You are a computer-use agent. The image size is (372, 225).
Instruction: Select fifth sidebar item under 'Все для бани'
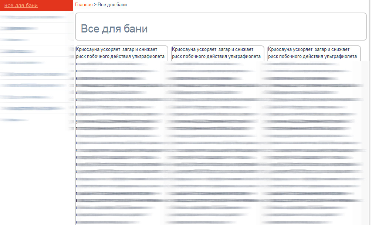(22, 63)
